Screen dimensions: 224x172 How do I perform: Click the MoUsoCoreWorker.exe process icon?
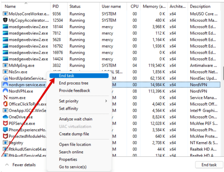tap(5, 14)
